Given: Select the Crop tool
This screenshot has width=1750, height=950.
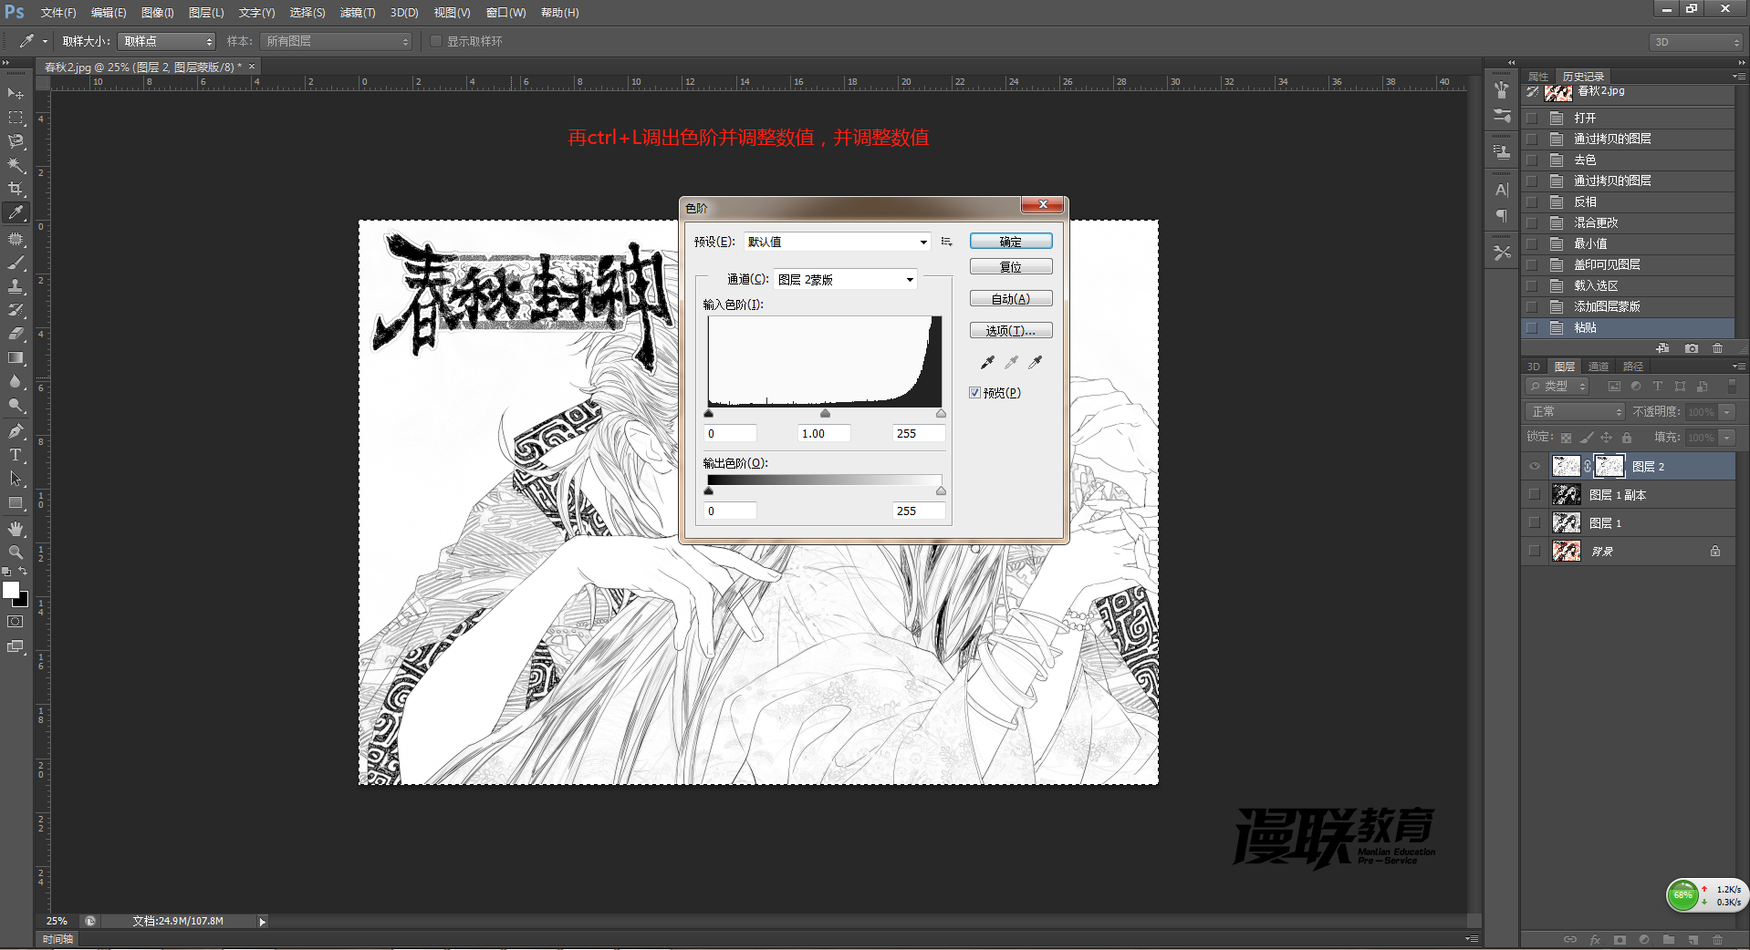Looking at the screenshot, I should pyautogui.click(x=16, y=189).
